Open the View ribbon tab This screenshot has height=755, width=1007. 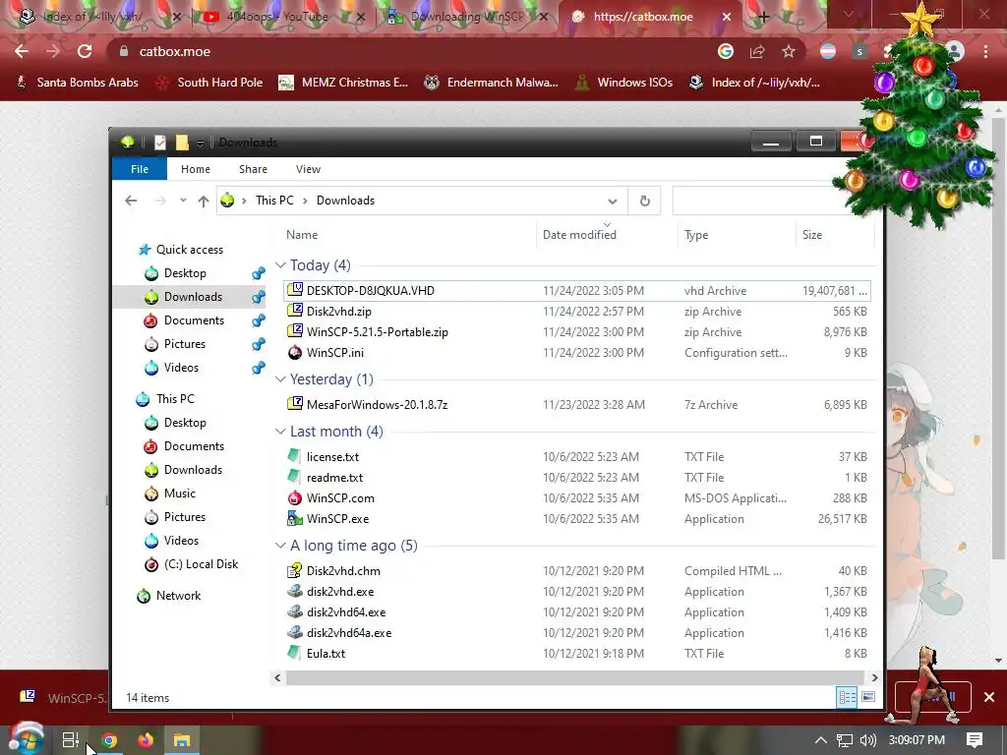308,169
